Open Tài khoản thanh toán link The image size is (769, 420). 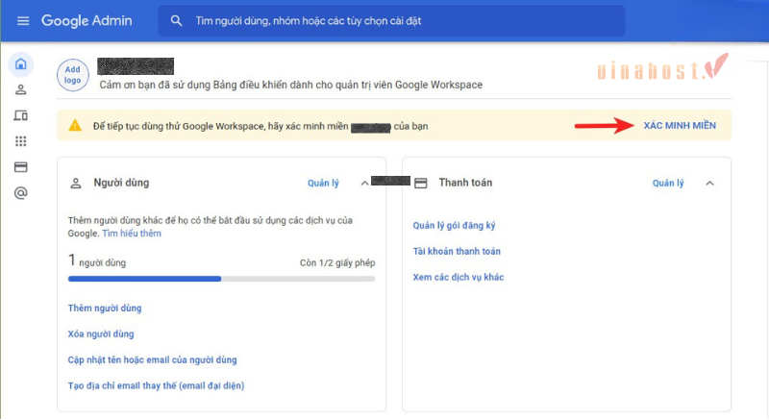pyautogui.click(x=457, y=252)
